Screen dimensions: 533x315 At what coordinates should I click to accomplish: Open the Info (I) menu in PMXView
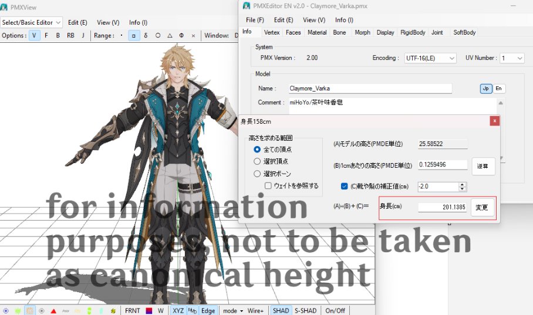pos(138,22)
